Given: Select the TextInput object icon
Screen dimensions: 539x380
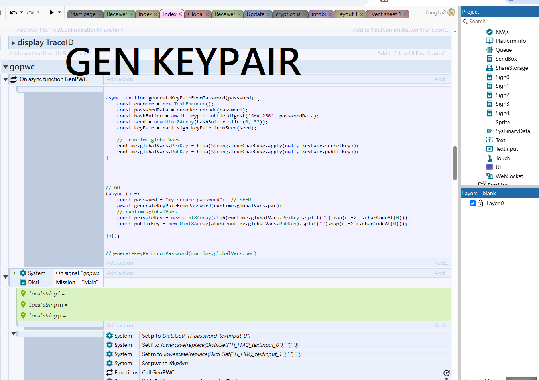Looking at the screenshot, I should [490, 149].
